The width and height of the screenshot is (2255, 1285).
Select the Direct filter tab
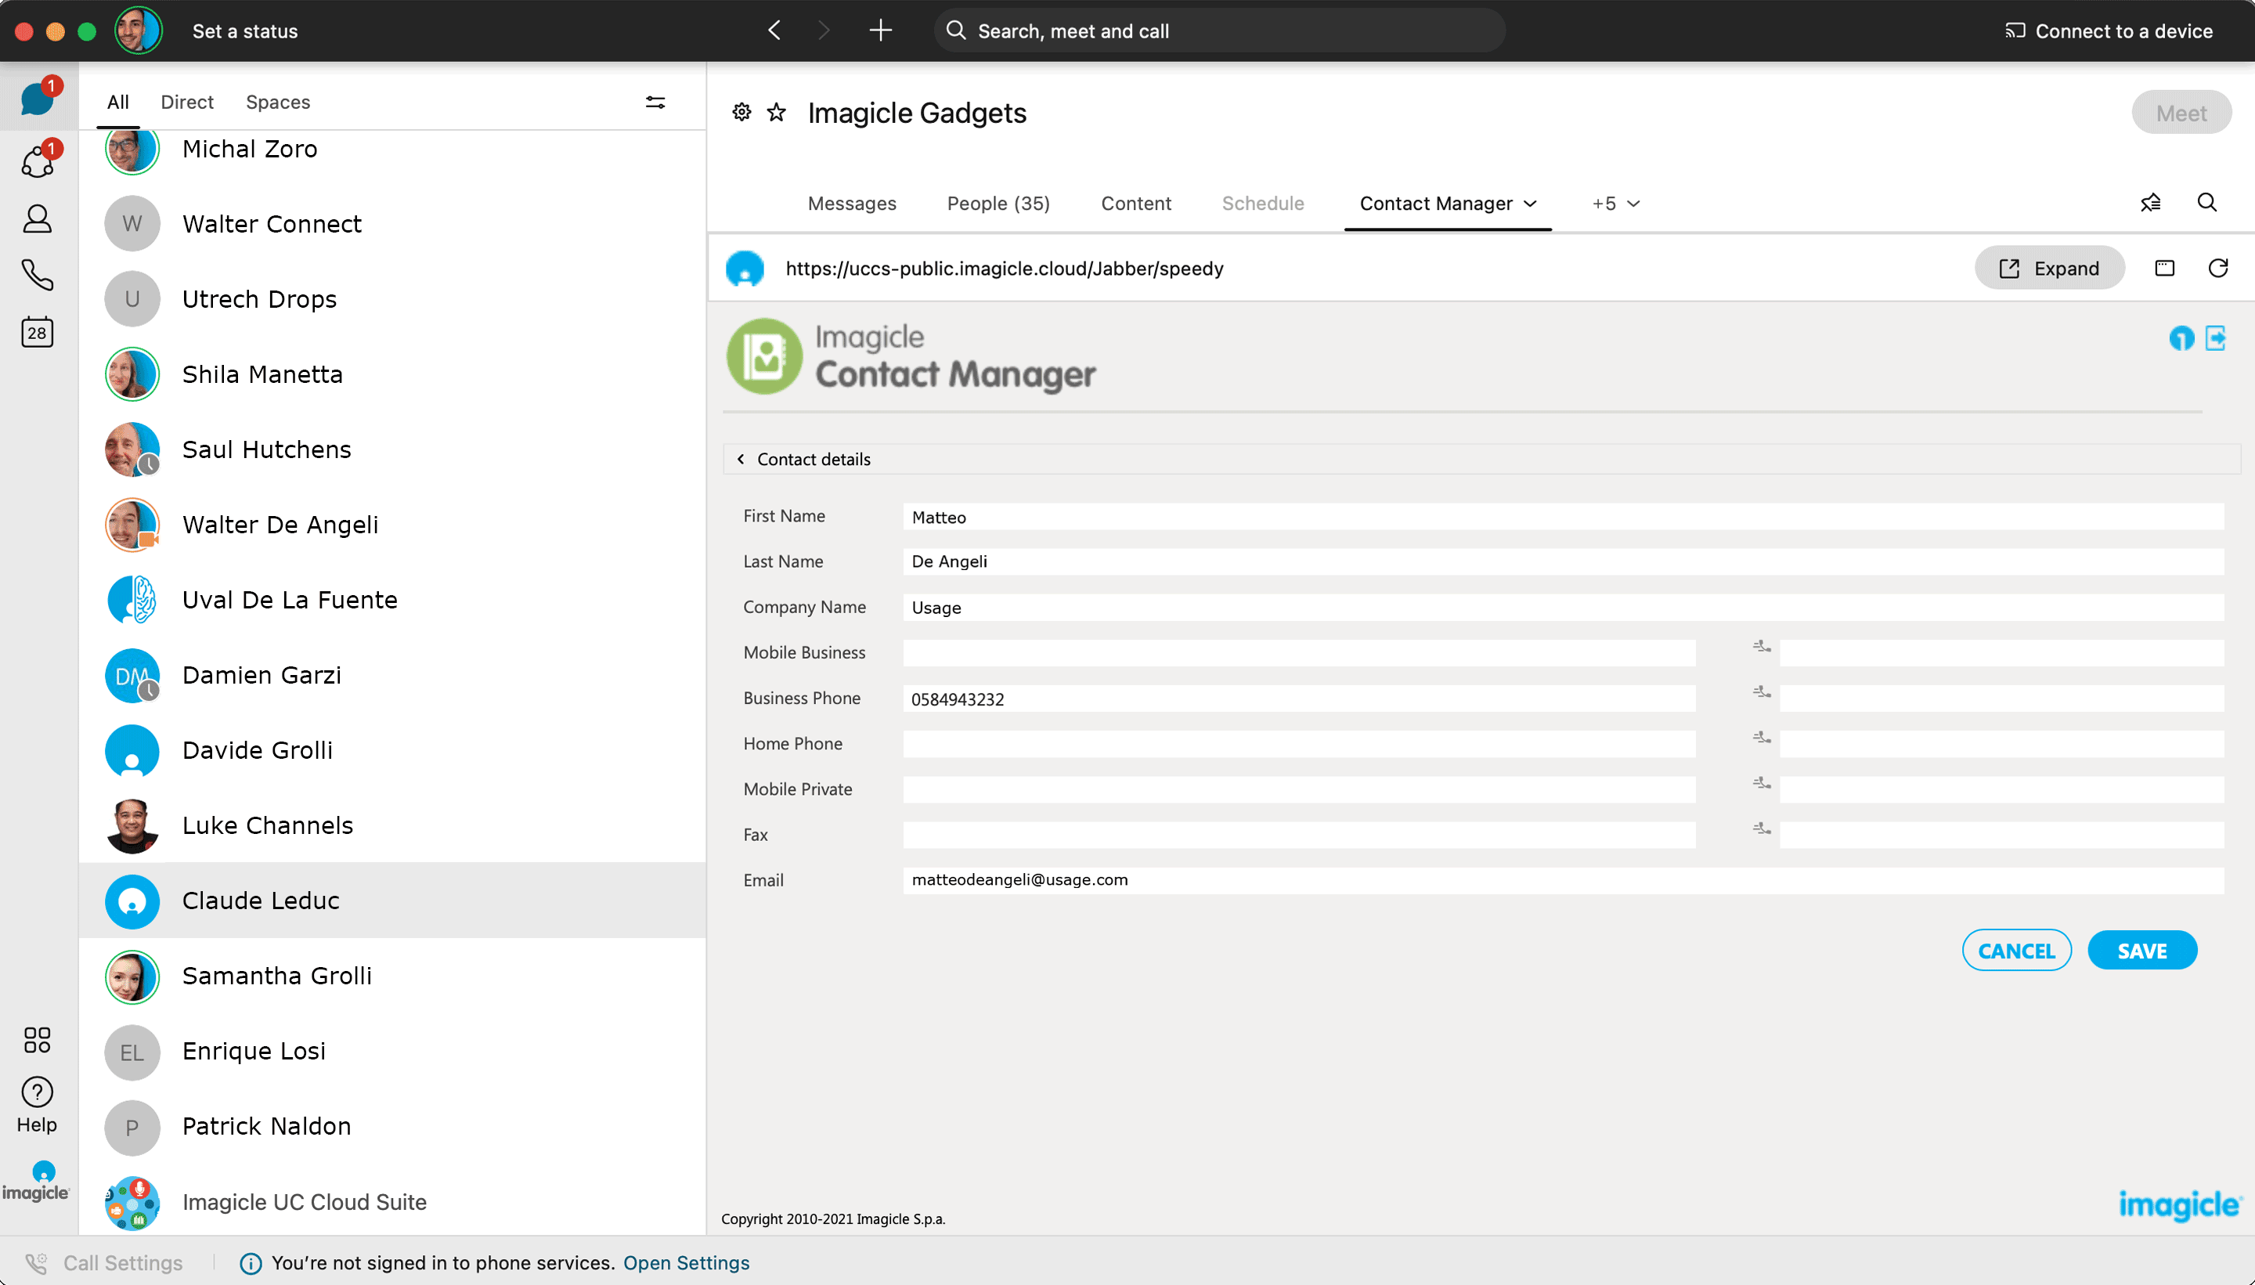187,103
